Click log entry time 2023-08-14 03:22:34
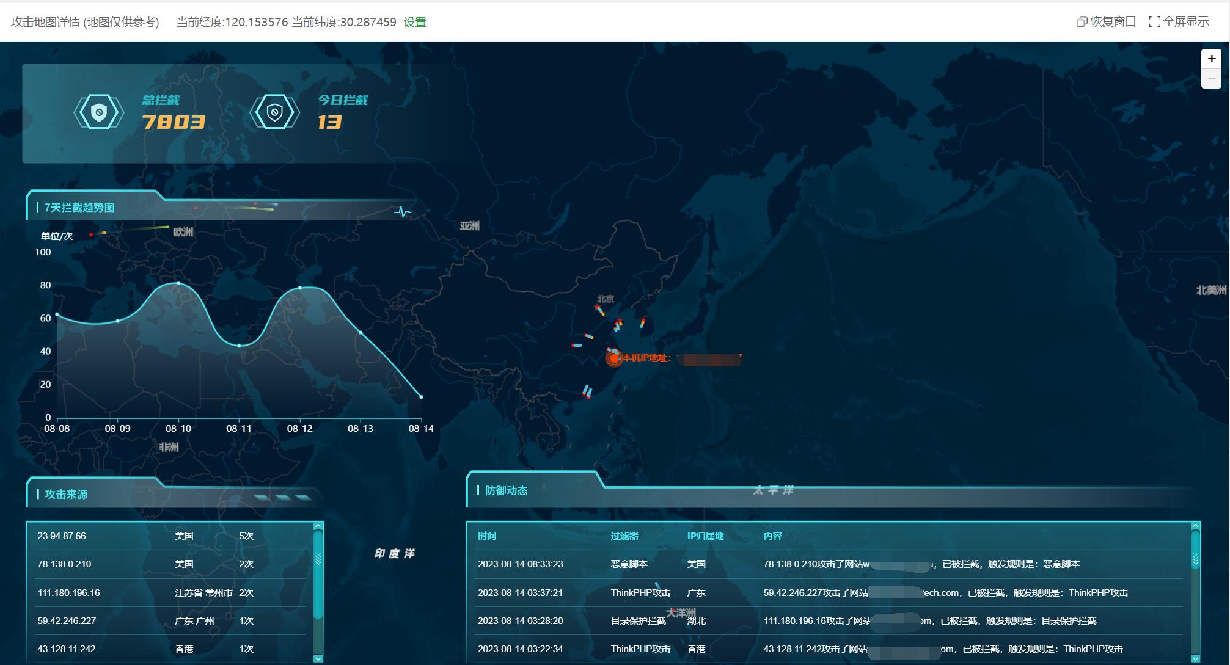1230x665 pixels. (521, 649)
